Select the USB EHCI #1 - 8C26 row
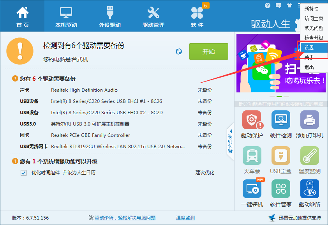Image resolution: width=328 pixels, height=225 pixels. point(116,101)
